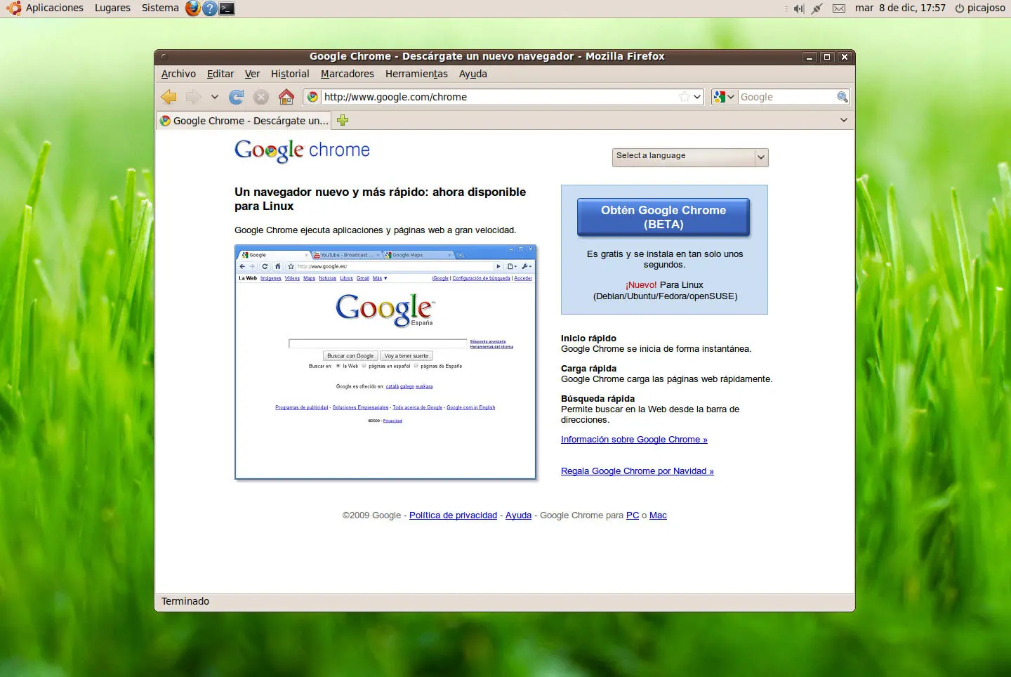Expand the Select a language dropdown
This screenshot has width=1011, height=677.
[690, 157]
